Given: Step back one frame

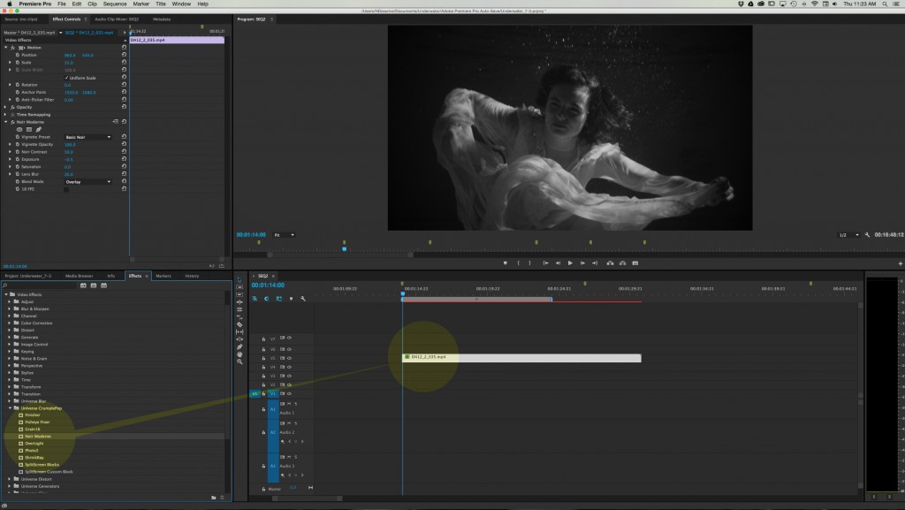Looking at the screenshot, I should [x=559, y=263].
